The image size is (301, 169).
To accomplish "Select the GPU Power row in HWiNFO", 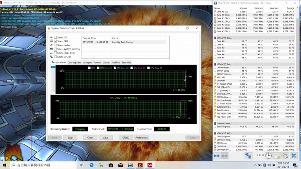I will click(254, 143).
